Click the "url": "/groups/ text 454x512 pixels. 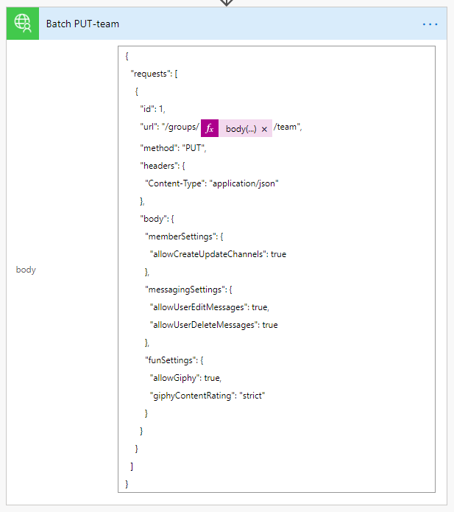[x=169, y=127]
